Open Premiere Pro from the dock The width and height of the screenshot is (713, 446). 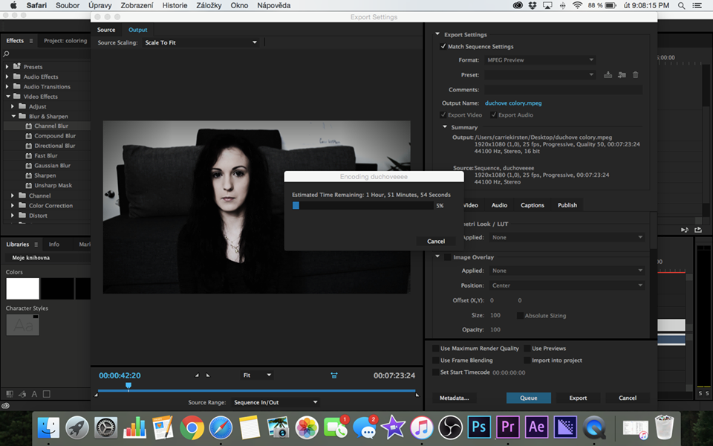point(508,427)
